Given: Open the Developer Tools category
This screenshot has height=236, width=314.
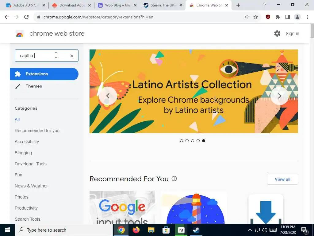Looking at the screenshot, I should pyautogui.click(x=31, y=164).
